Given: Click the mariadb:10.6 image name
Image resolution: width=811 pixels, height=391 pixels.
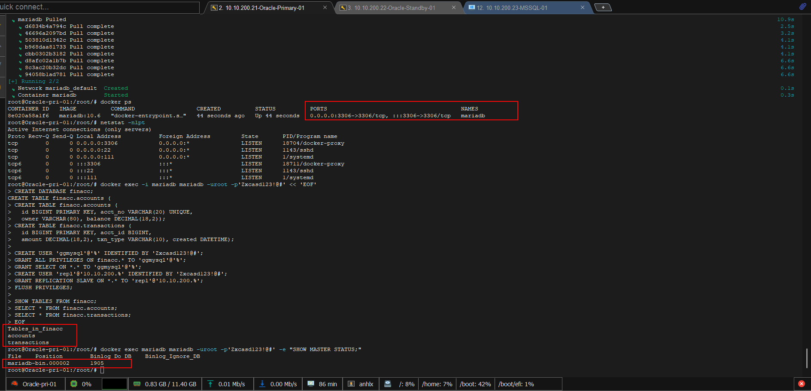Looking at the screenshot, I should click(80, 116).
